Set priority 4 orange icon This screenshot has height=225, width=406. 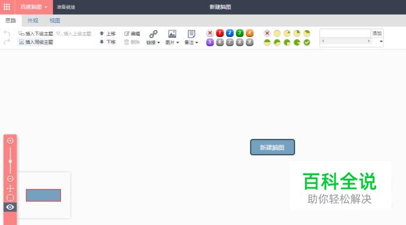pyautogui.click(x=249, y=33)
